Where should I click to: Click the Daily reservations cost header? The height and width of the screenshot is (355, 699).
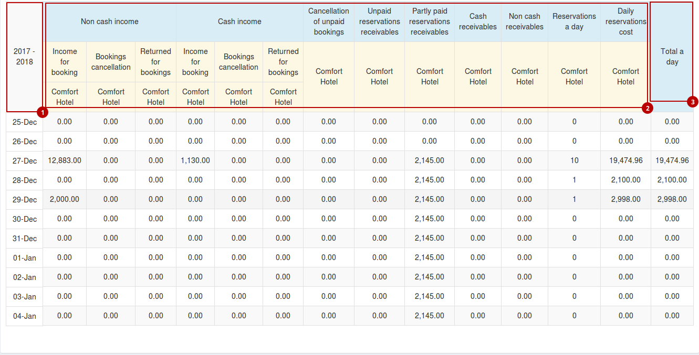[625, 21]
